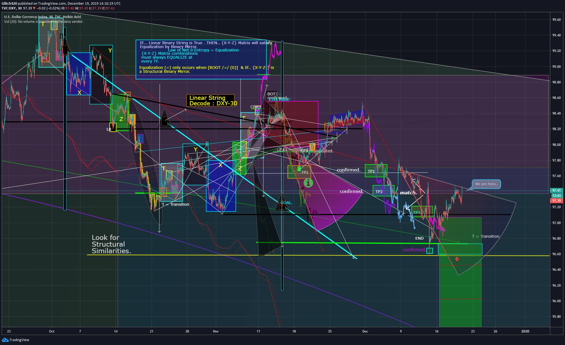Click the 'Oct' date on the time axis
Viewport: 565px width, 345px height.
pos(51,331)
